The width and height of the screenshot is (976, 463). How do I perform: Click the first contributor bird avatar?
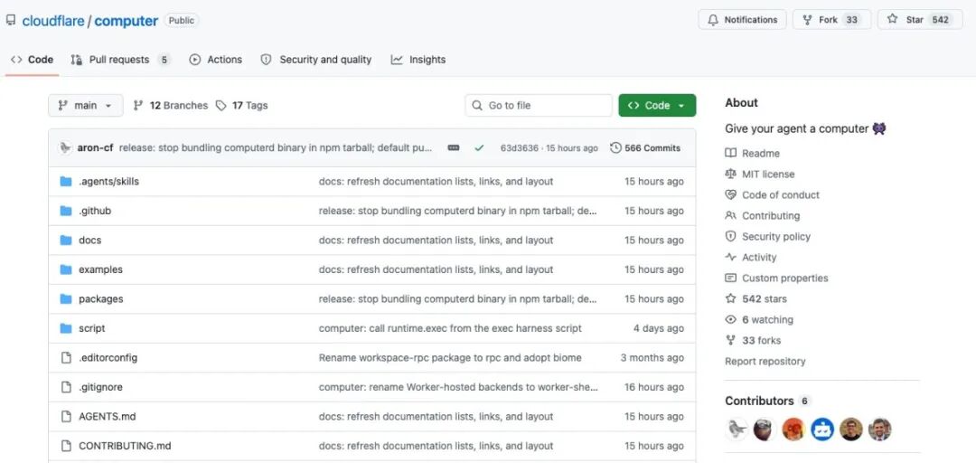pos(737,430)
